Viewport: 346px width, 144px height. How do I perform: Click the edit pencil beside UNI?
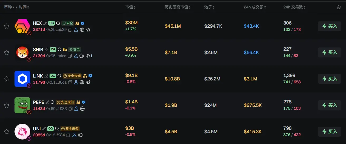[x=44, y=129]
